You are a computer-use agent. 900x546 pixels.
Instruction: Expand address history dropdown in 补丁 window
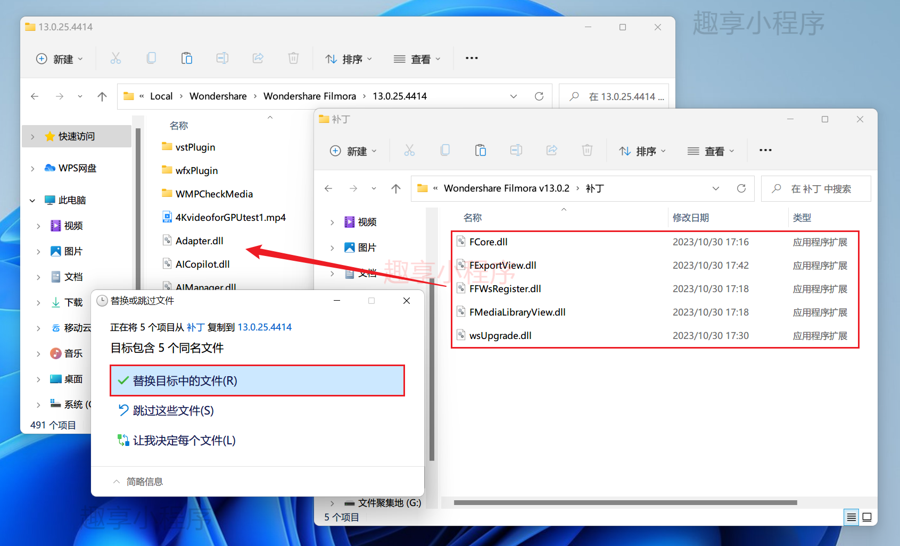(716, 188)
